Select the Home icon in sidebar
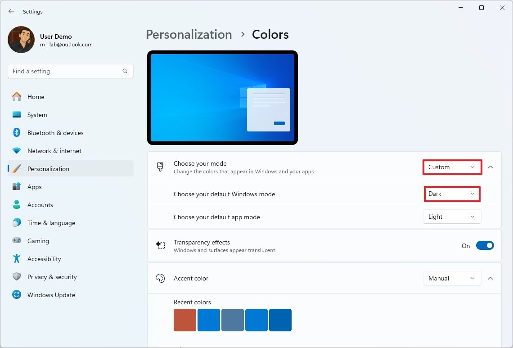The width and height of the screenshot is (513, 348). coord(17,97)
